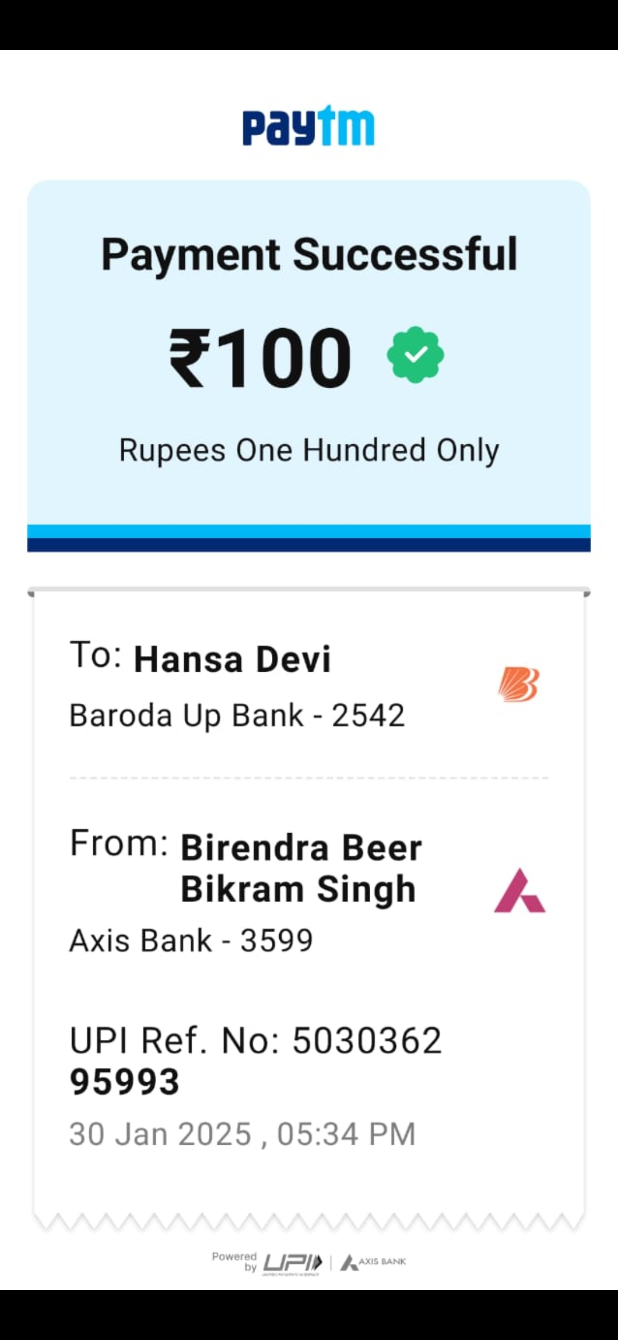Tap the Paytm logo at top
This screenshot has width=618, height=1340.
[x=308, y=125]
